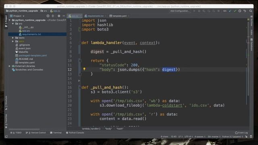Click the lambda_handler() breadcrumb below editor
Screen dimensions: 258x145
pyautogui.click(x=91, y=129)
